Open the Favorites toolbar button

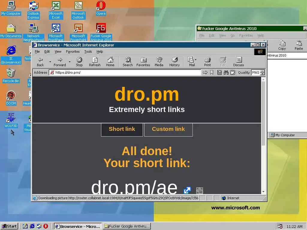pos(143,62)
